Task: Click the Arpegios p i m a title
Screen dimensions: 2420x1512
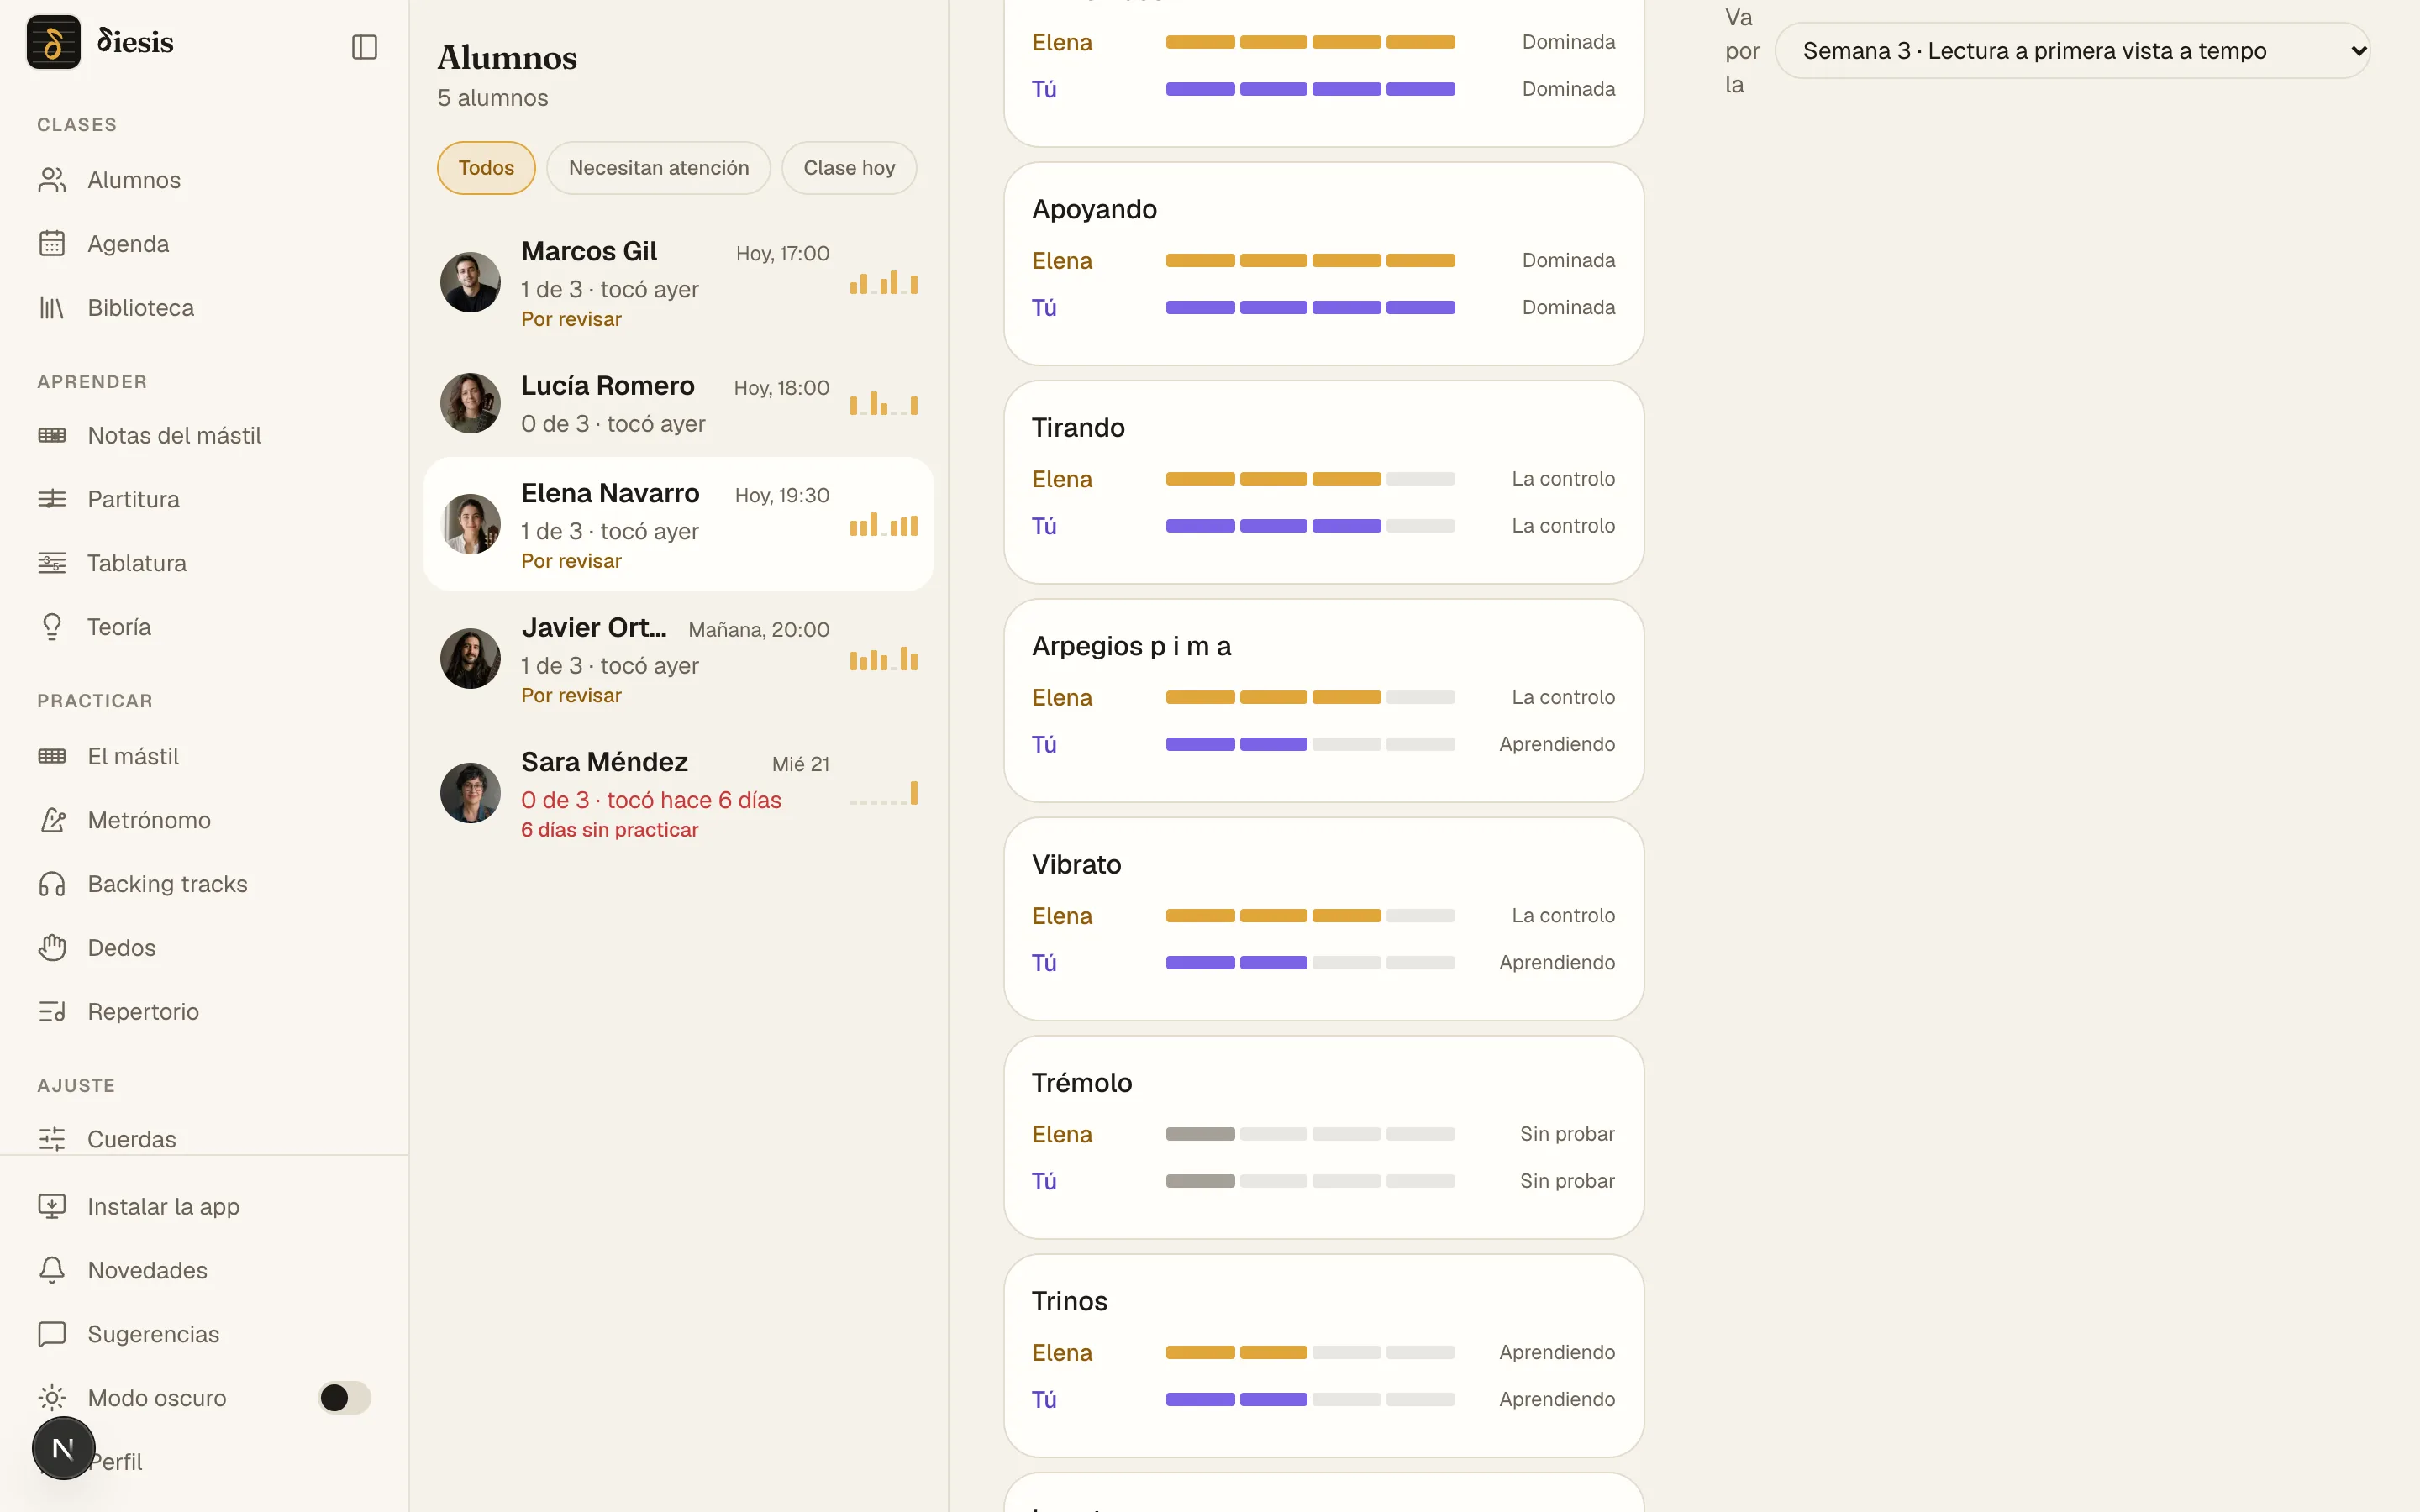Action: [x=1131, y=646]
